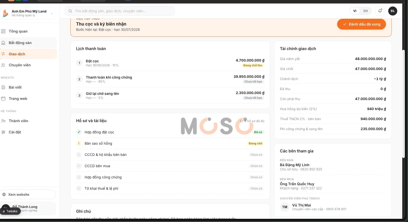
Task: Click the "Ghi chú" heading
Action: [83, 211]
